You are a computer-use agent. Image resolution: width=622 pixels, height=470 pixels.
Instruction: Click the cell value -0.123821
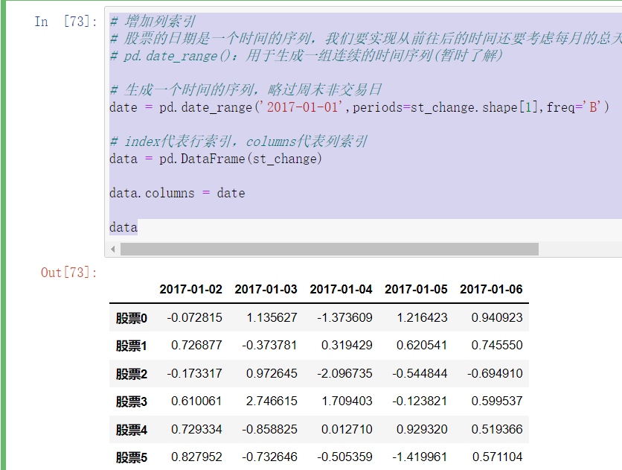(420, 401)
